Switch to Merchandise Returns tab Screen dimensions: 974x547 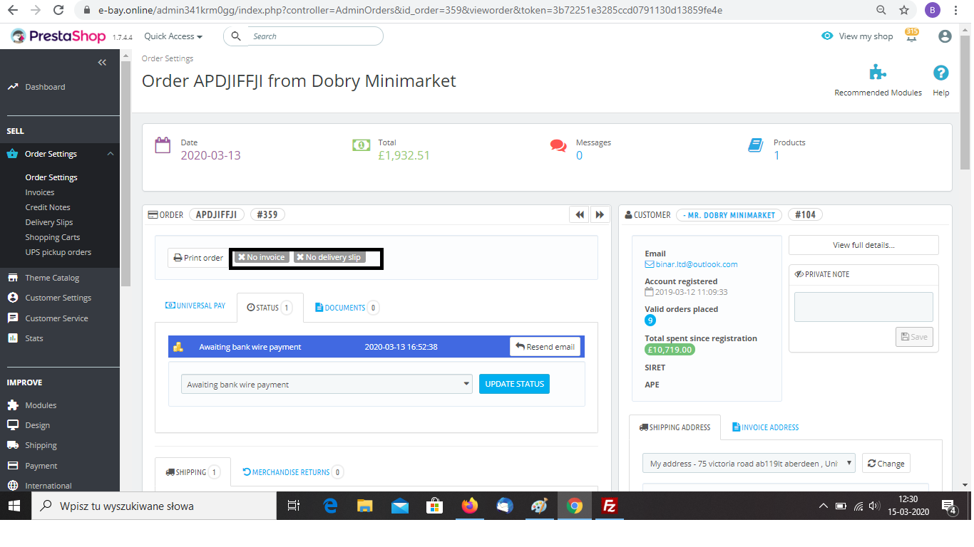coord(292,472)
